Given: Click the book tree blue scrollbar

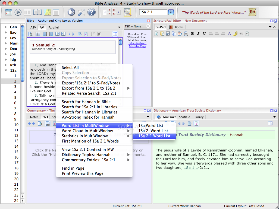Looking at the screenshot, I should pyautogui.click(x=23, y=53).
